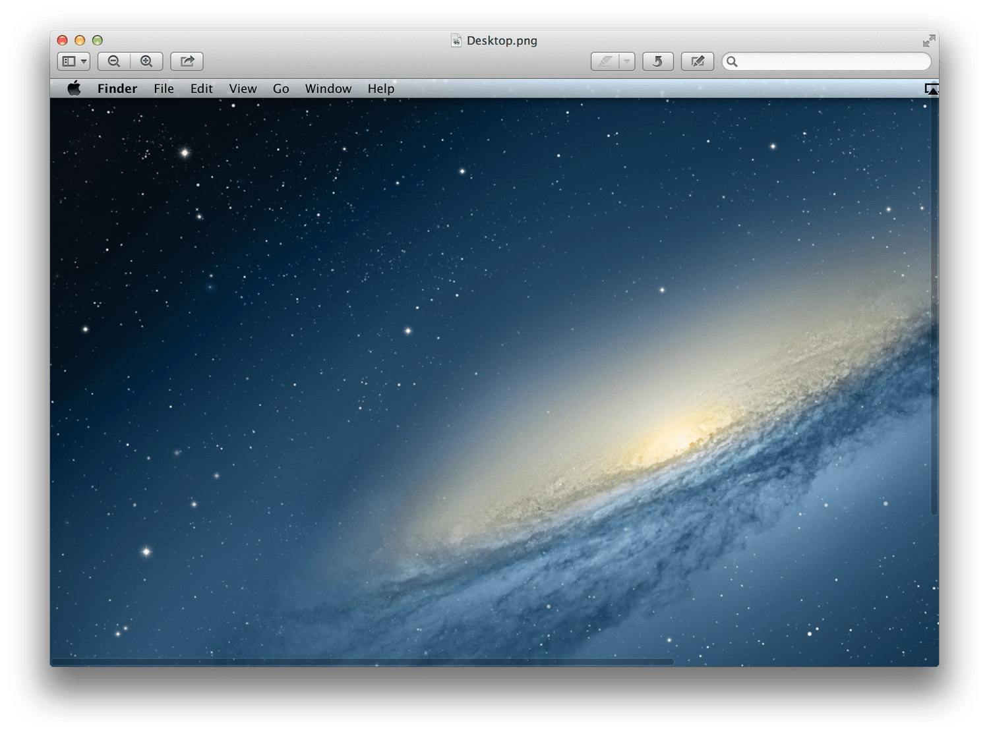Click the Help menu
Screen dimensions: 989x736
click(381, 89)
